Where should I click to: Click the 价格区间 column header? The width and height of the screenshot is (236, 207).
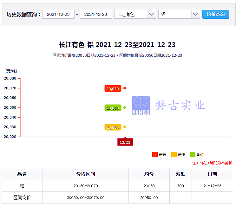[86, 174]
